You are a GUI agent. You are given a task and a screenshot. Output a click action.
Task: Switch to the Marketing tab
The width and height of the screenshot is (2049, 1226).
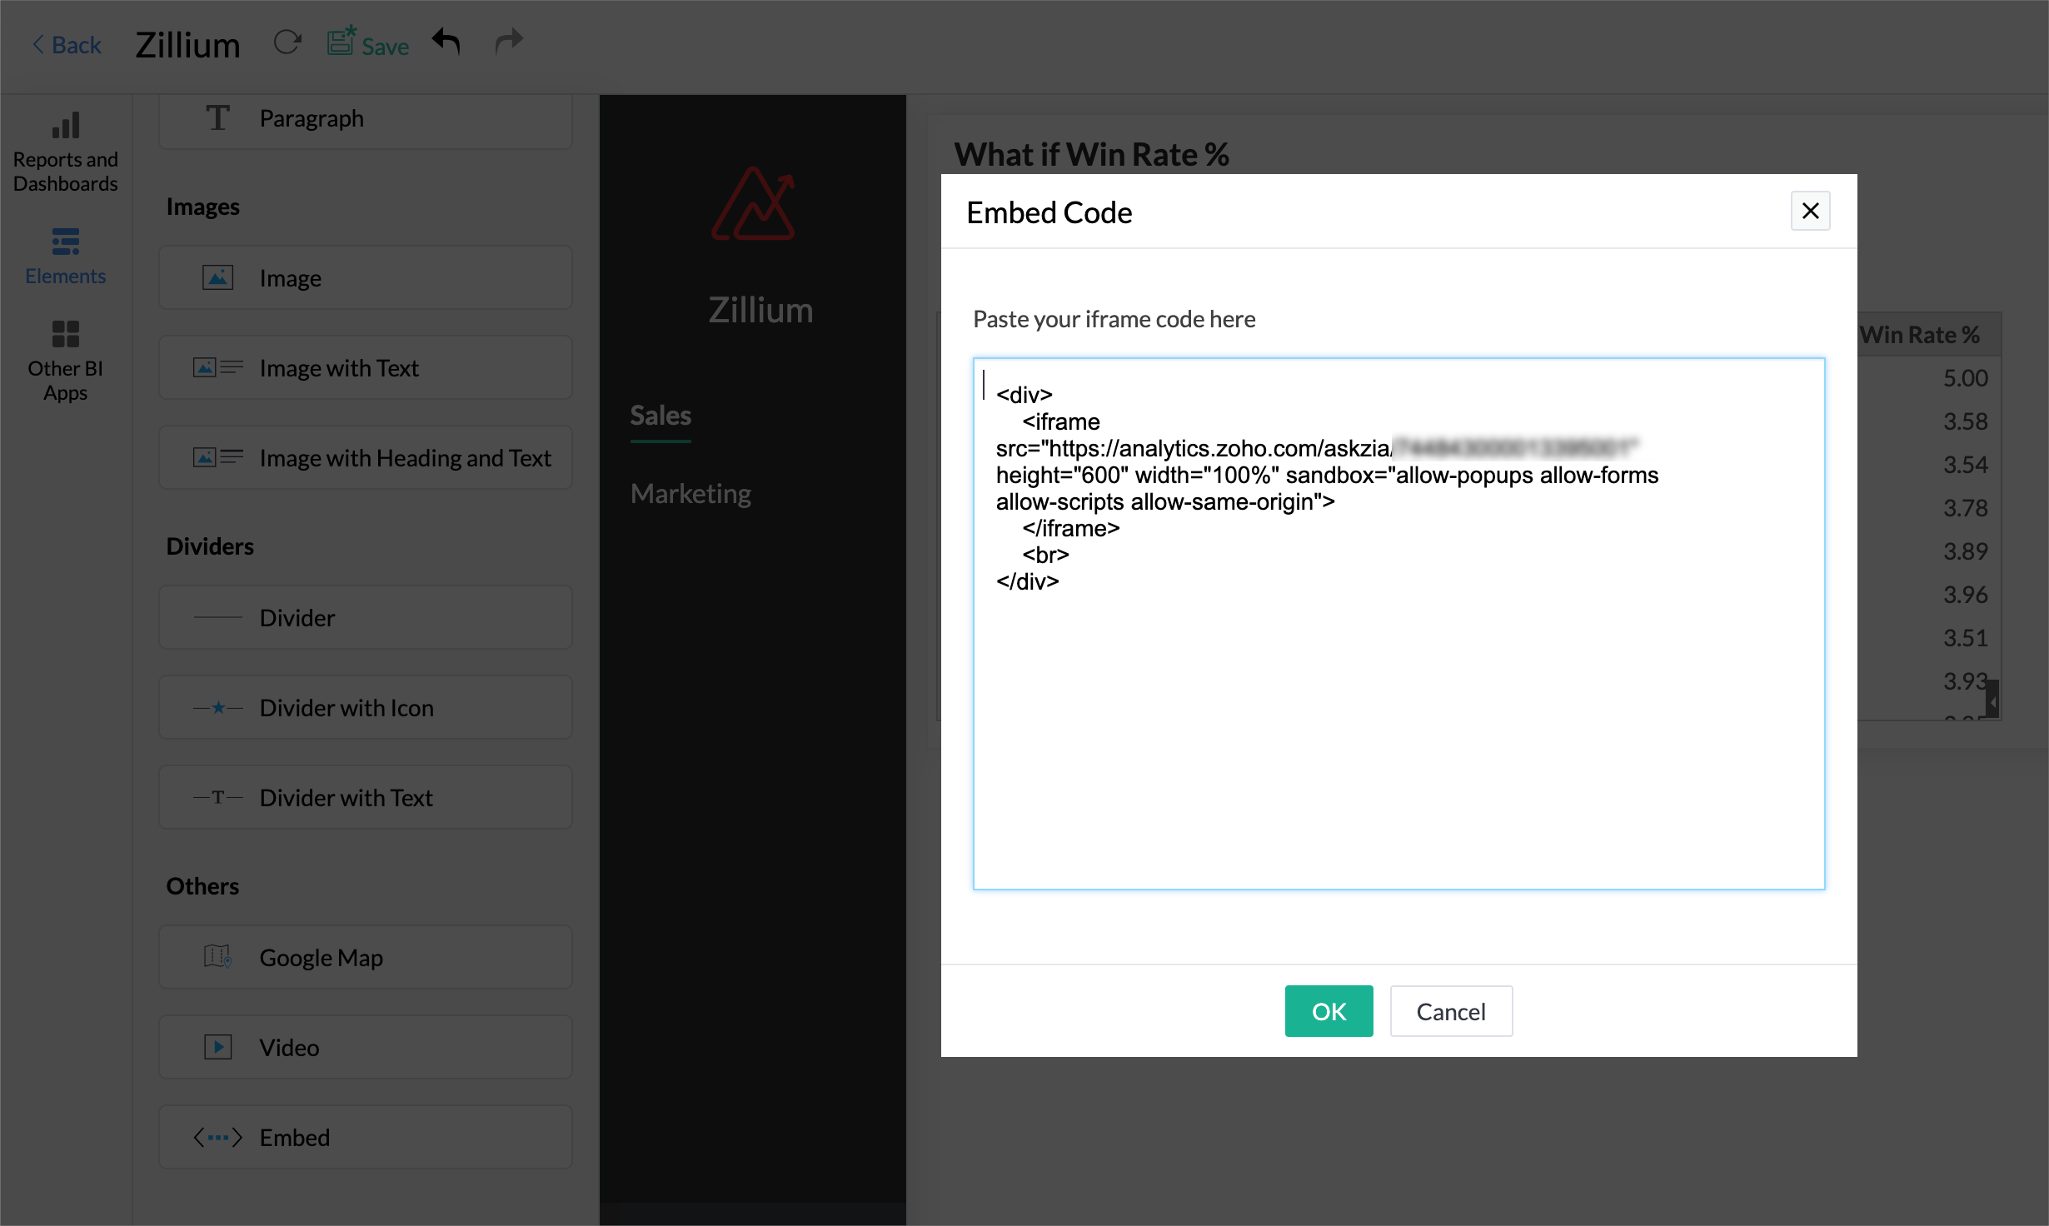coord(690,493)
